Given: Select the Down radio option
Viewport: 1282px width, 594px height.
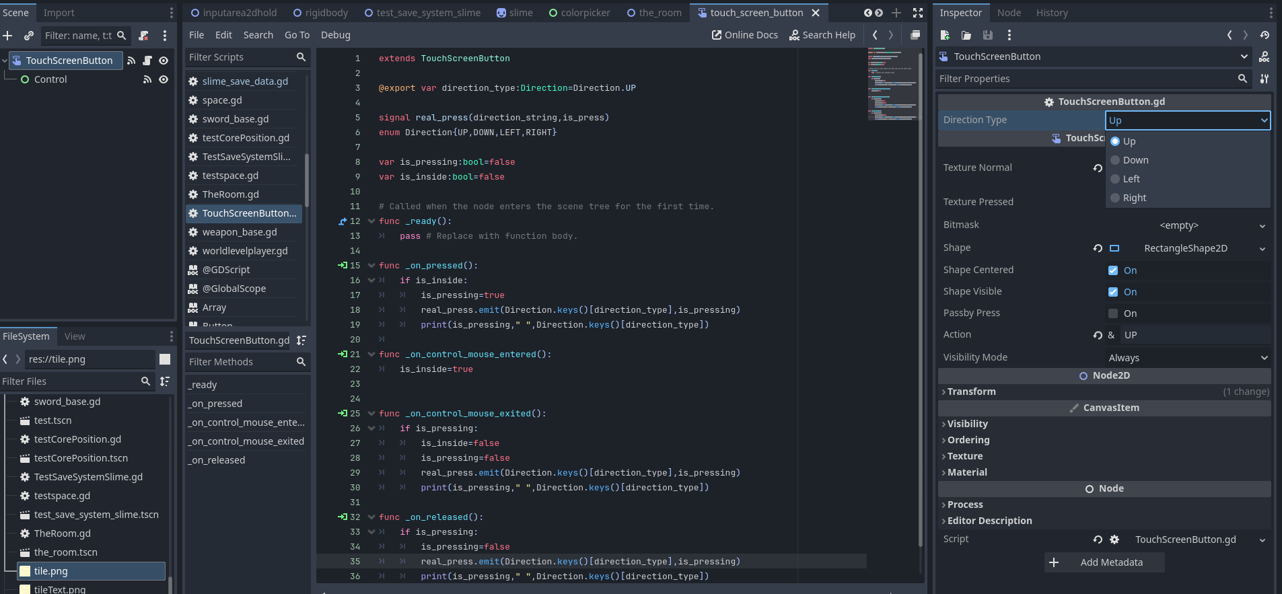Looking at the screenshot, I should click(x=1115, y=160).
